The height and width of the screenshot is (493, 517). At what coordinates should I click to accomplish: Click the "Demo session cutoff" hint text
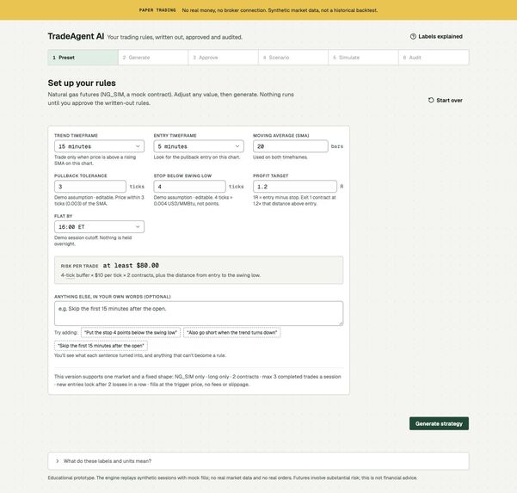(93, 241)
